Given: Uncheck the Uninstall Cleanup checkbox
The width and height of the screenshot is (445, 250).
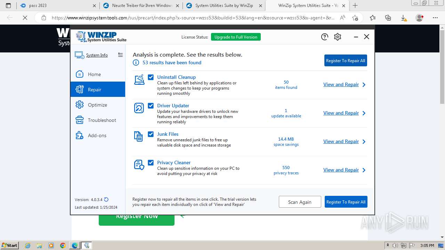Looking at the screenshot, I should (151, 77).
